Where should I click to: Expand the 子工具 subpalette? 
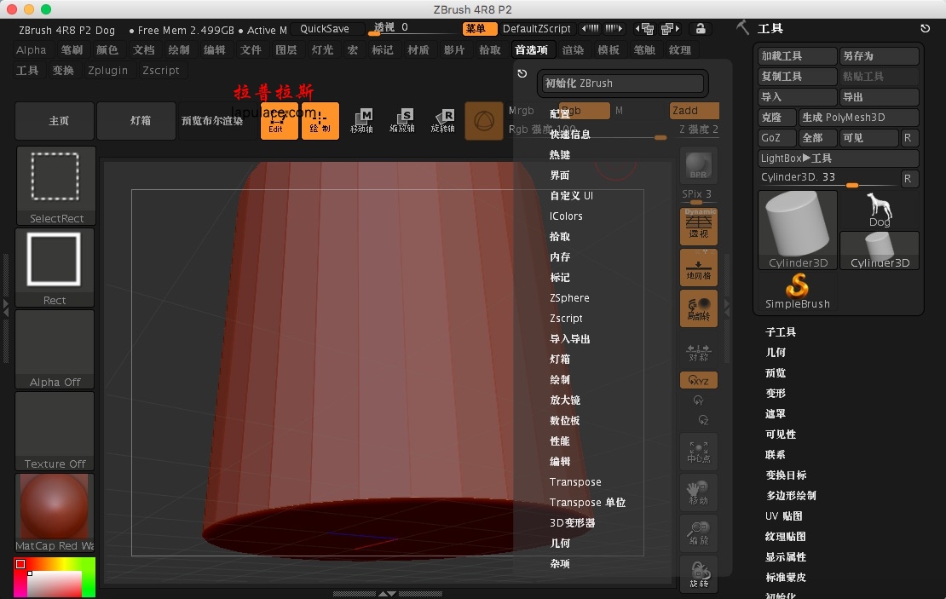point(780,331)
